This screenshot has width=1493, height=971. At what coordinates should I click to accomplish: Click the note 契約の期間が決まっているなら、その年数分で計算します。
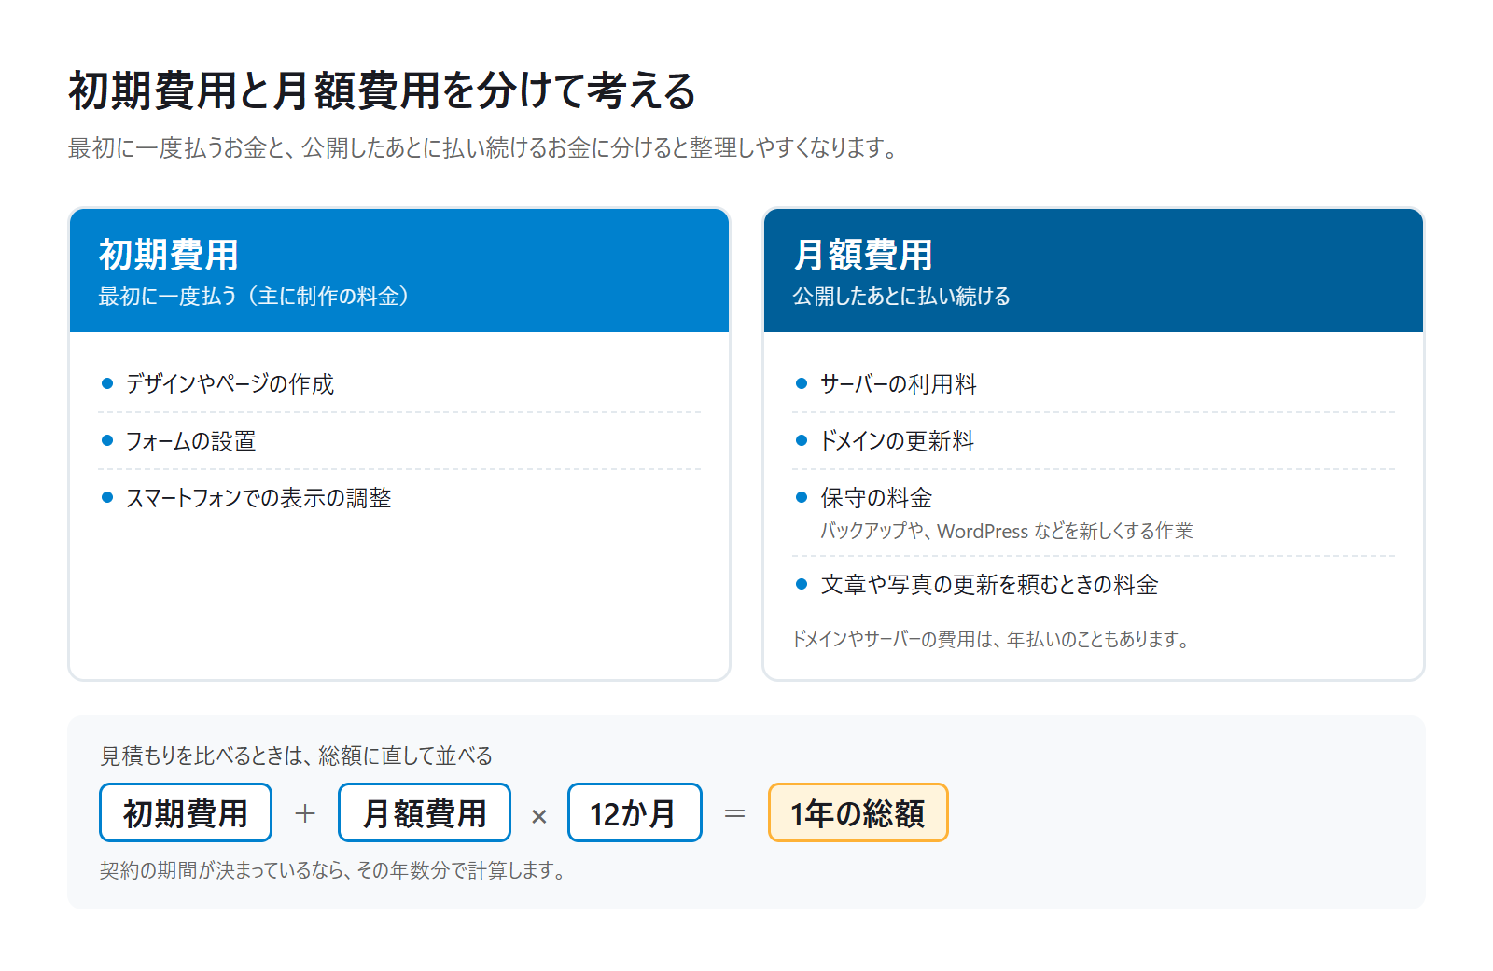(333, 870)
